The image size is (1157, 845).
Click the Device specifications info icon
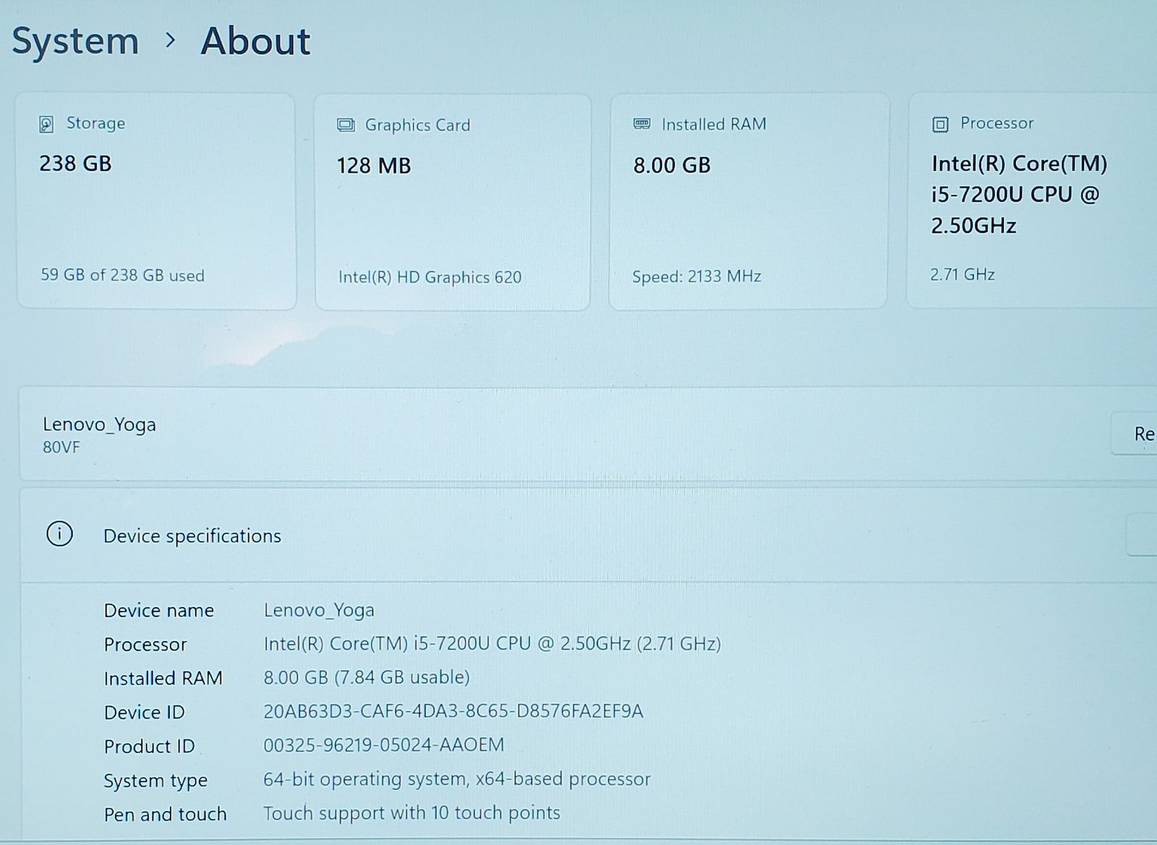coord(59,535)
